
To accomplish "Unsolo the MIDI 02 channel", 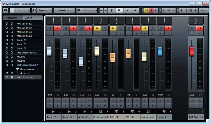I will click(137, 28).
